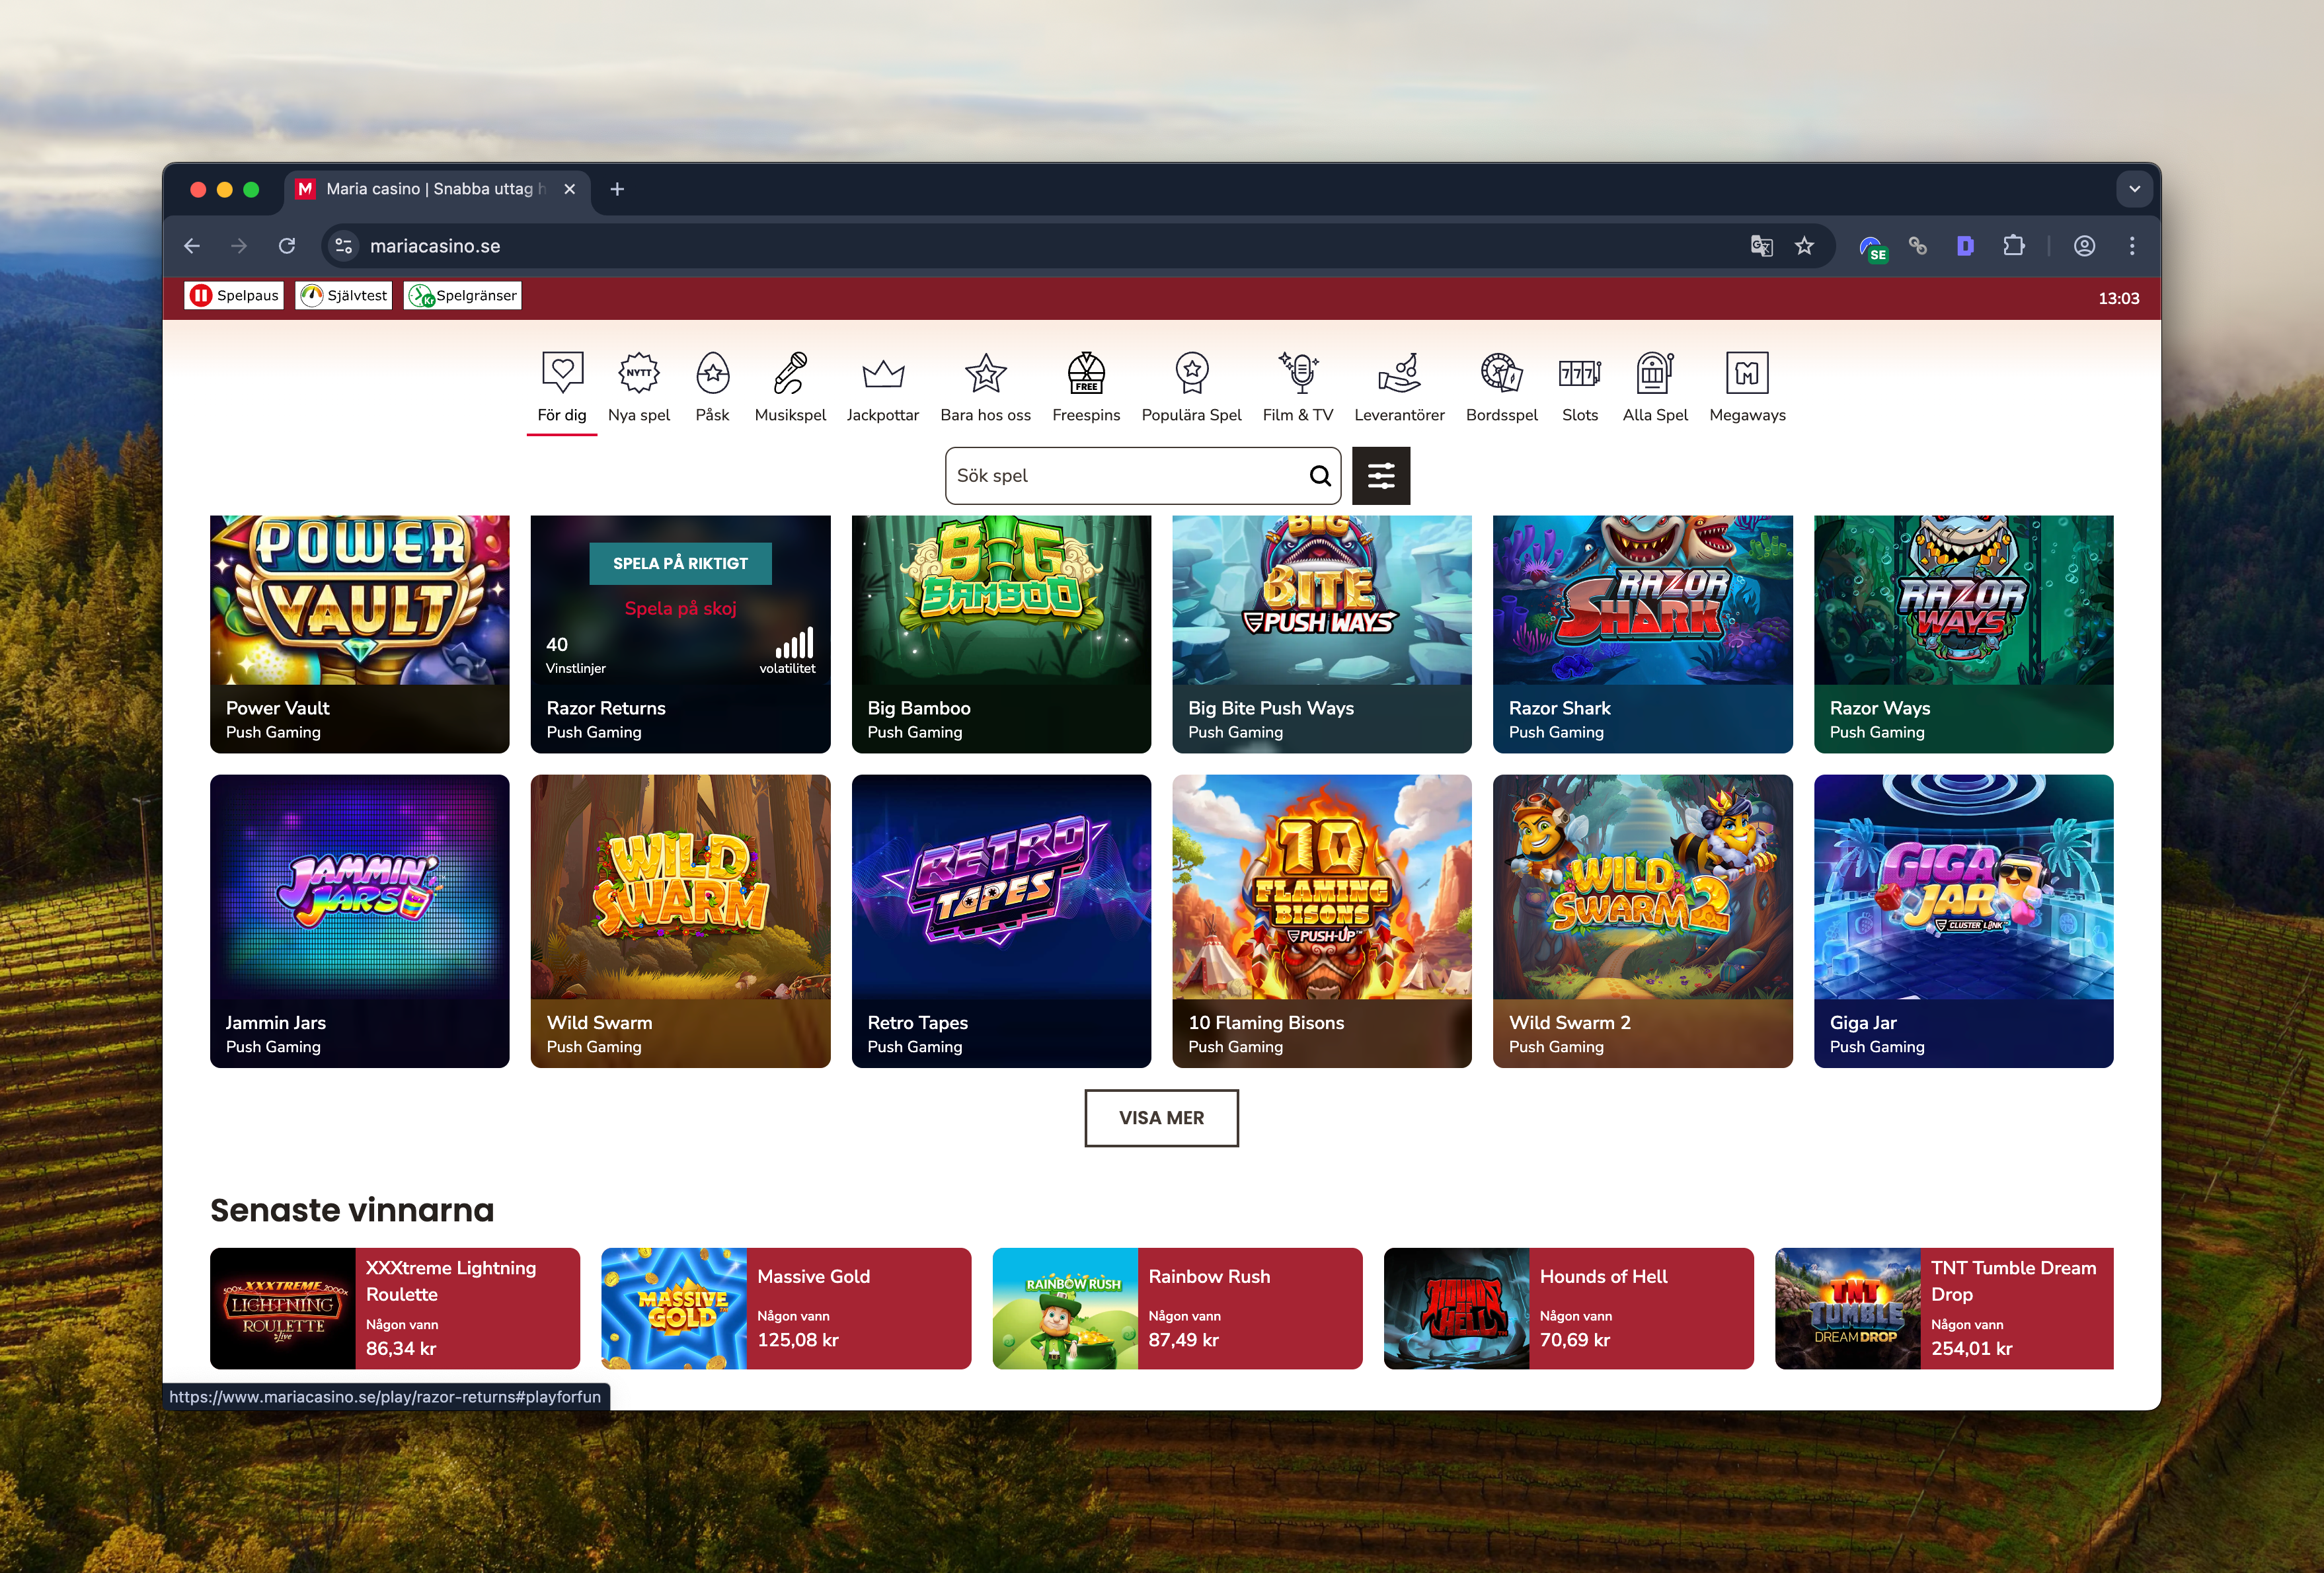The height and width of the screenshot is (1573, 2324).
Task: Open the Razor Shark game tile
Action: pos(1643,634)
